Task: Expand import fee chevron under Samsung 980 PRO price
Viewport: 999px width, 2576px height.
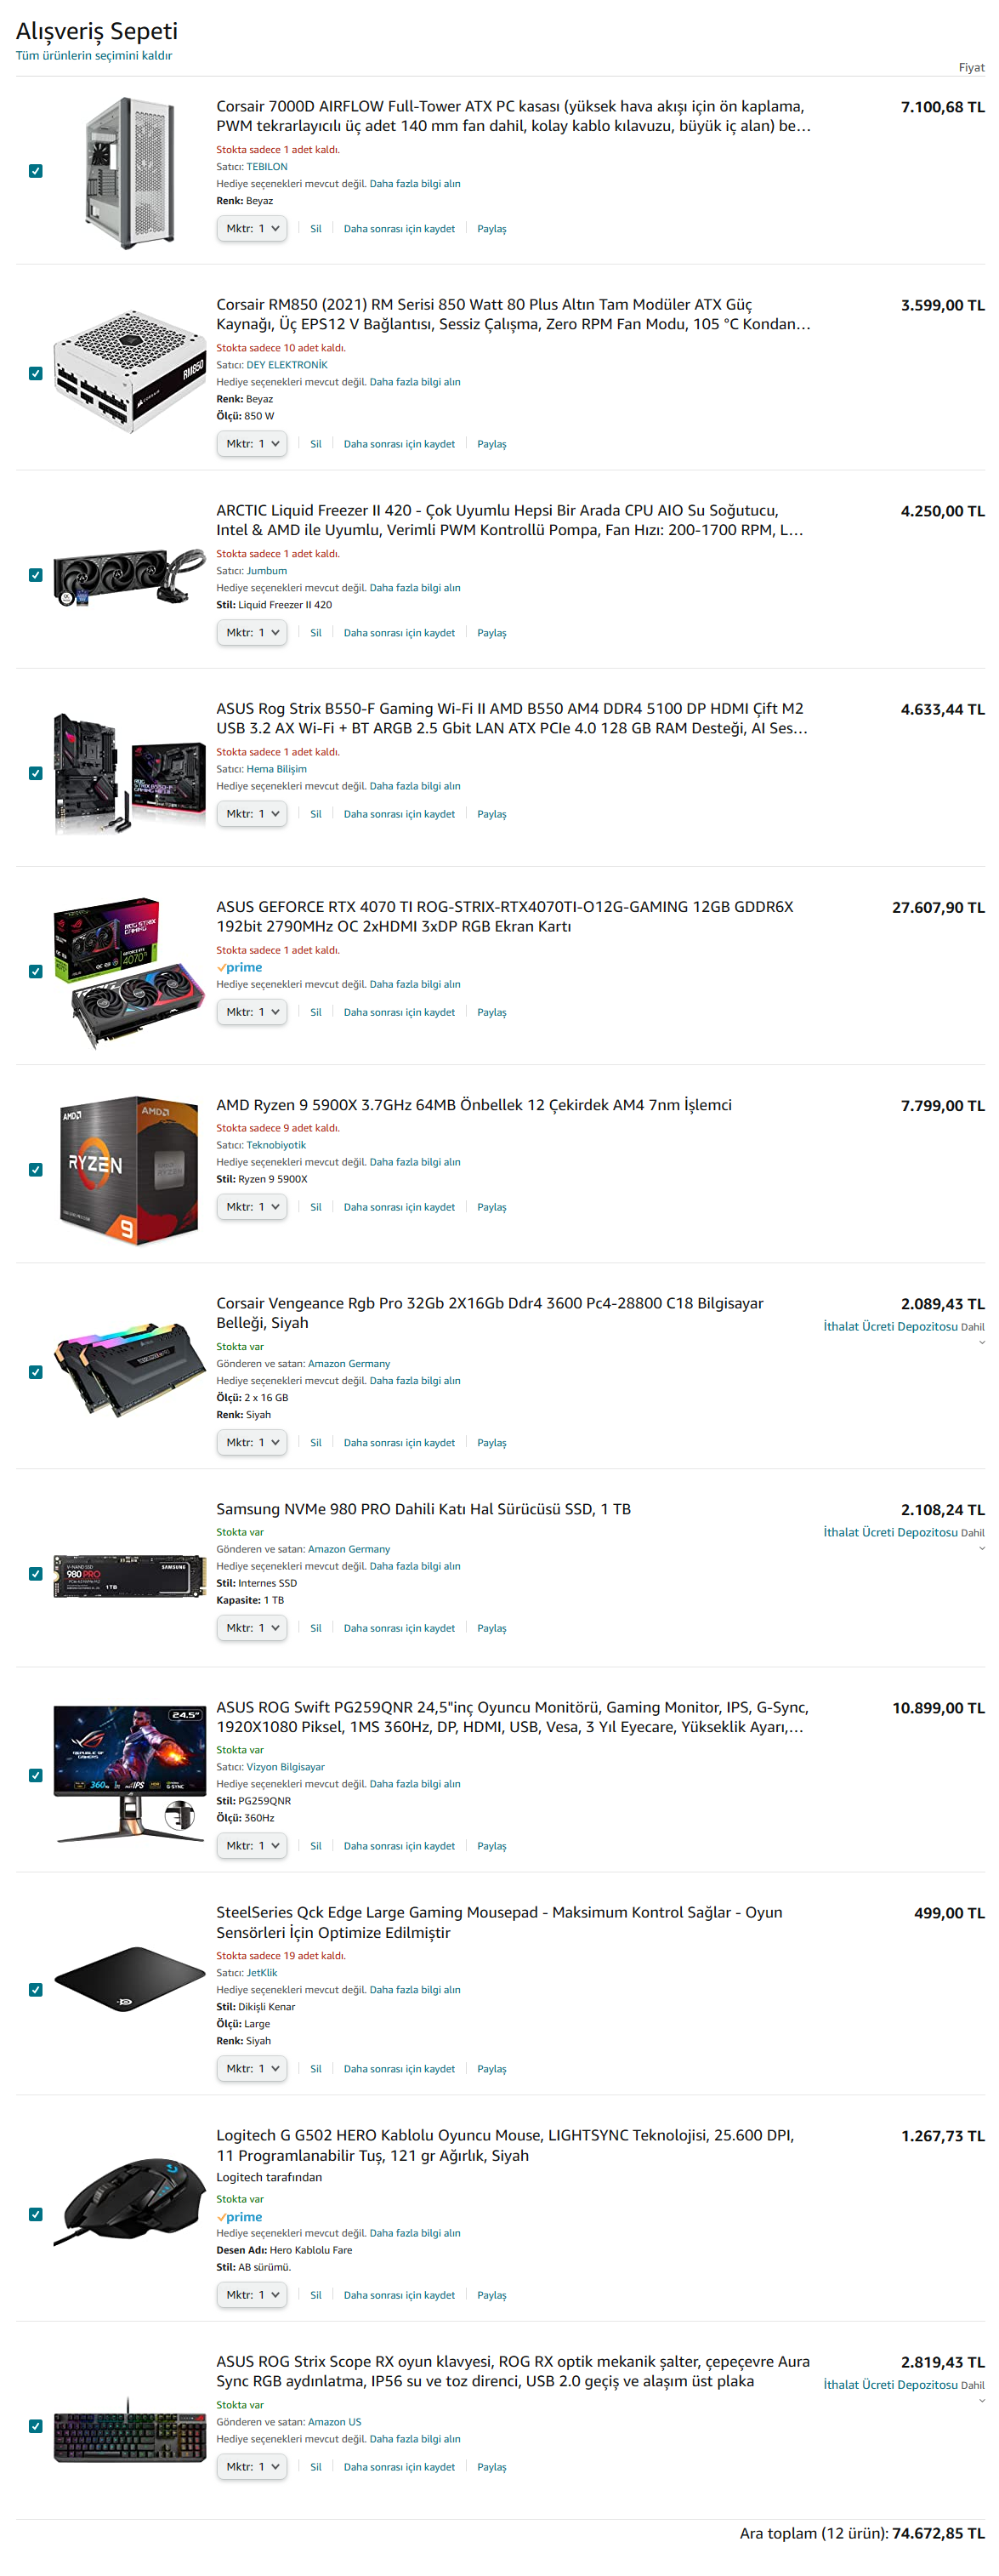Action: tap(981, 1548)
